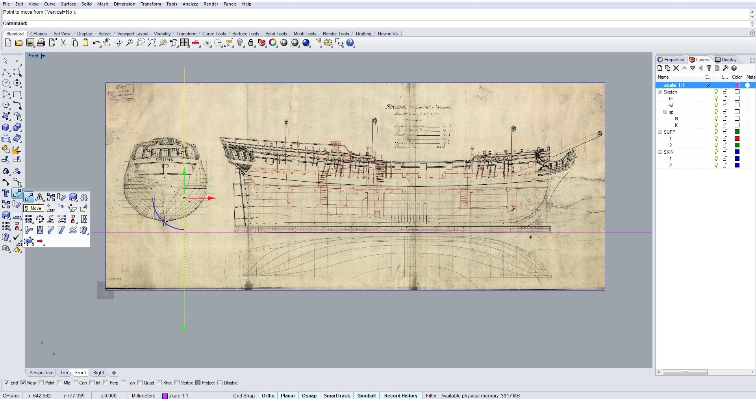Switch to the Perspective viewport tab
Viewport: 756px width, 399px height.
(x=41, y=373)
